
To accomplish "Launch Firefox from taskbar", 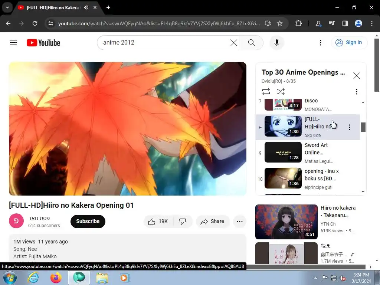I will tap(56, 278).
